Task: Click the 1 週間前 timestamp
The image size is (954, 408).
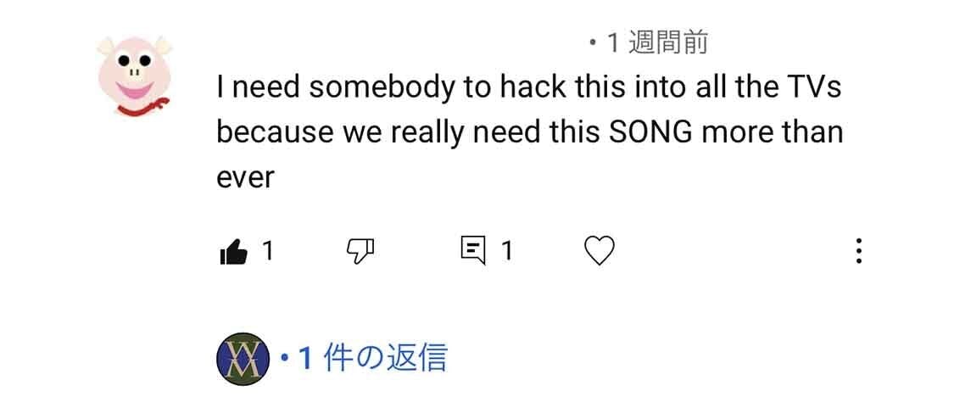Action: point(656,42)
